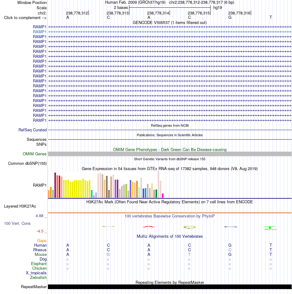This screenshot has height=294, width=292.
Task: Click the GENCODE V50lift37 track title
Action: click(x=169, y=23)
